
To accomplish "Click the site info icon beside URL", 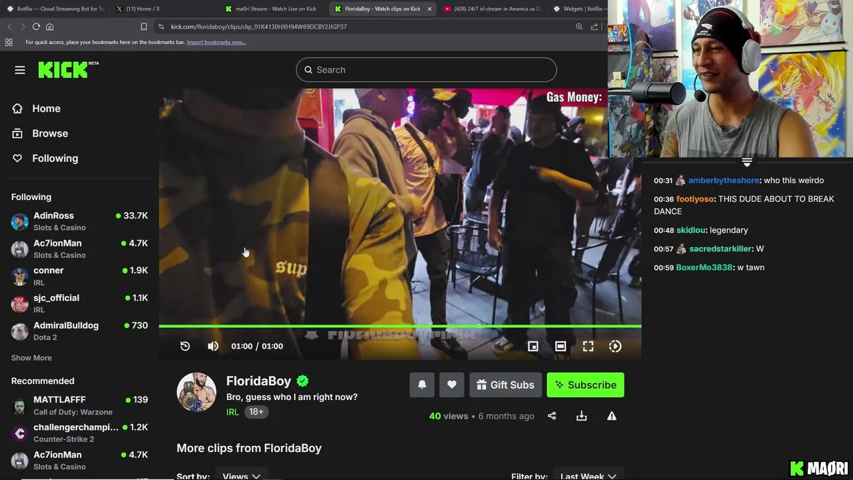I will tap(161, 27).
